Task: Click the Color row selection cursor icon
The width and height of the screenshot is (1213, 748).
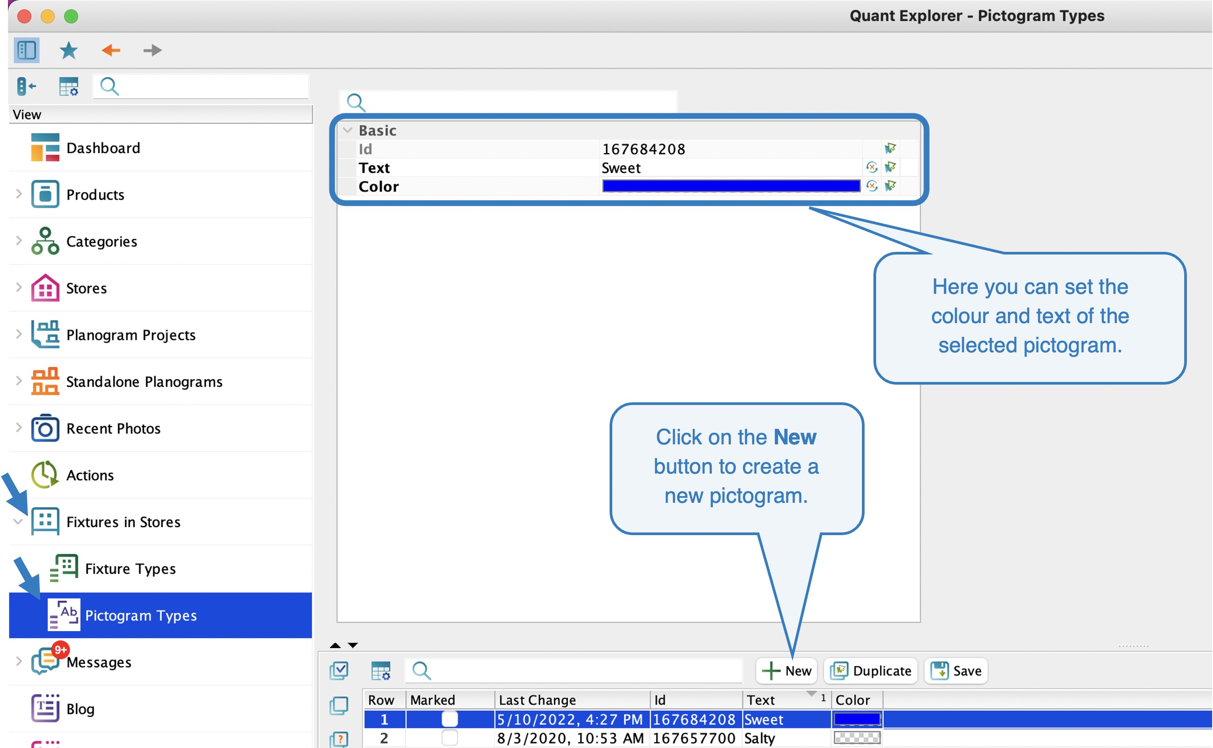Action: pyautogui.click(x=890, y=186)
